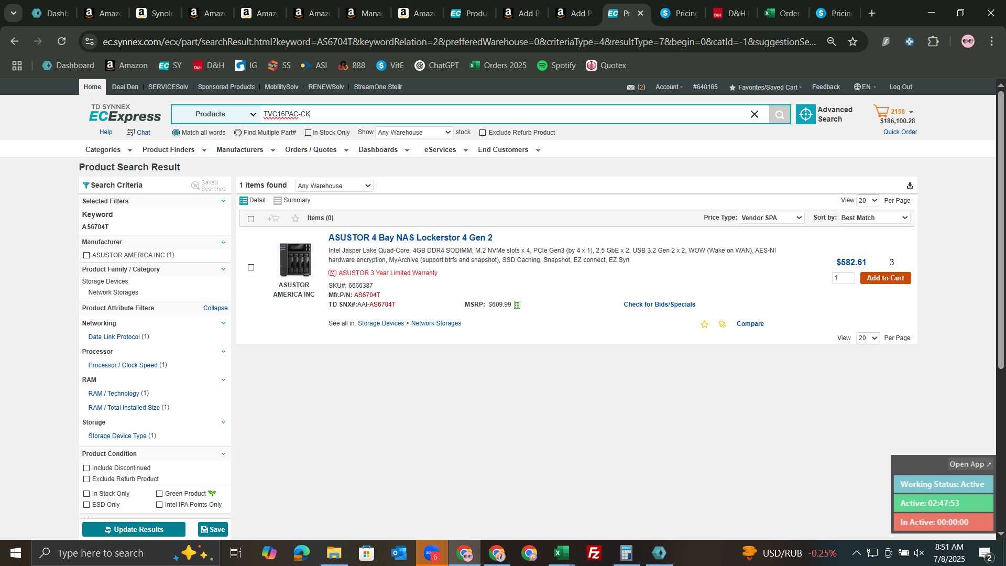Add ASUSTOR product to favorites star

pyautogui.click(x=705, y=324)
